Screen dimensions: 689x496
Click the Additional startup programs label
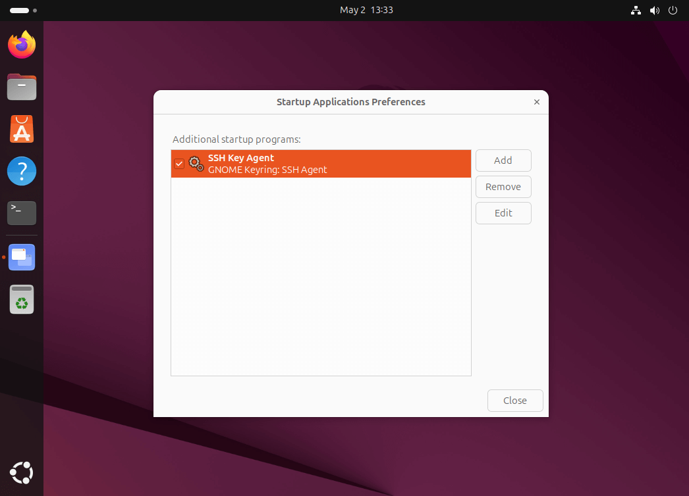236,139
